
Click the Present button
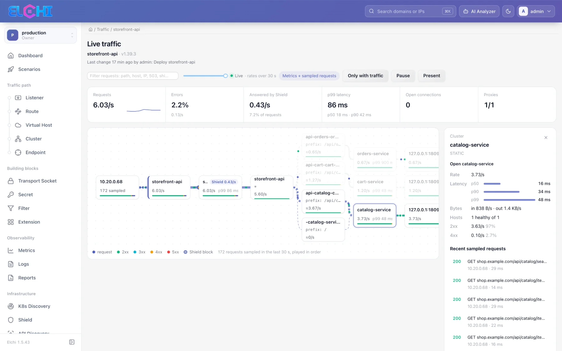click(x=431, y=76)
